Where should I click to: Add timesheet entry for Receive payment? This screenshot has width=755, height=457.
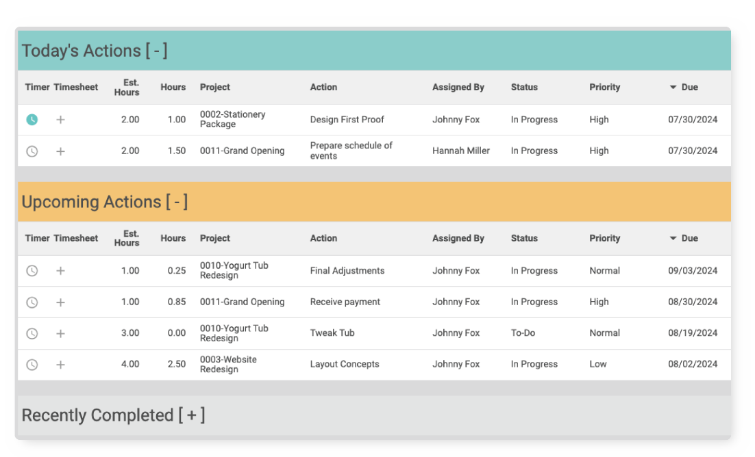(x=60, y=302)
